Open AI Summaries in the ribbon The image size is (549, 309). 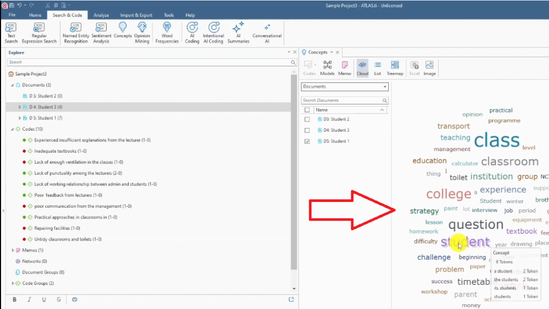(238, 32)
